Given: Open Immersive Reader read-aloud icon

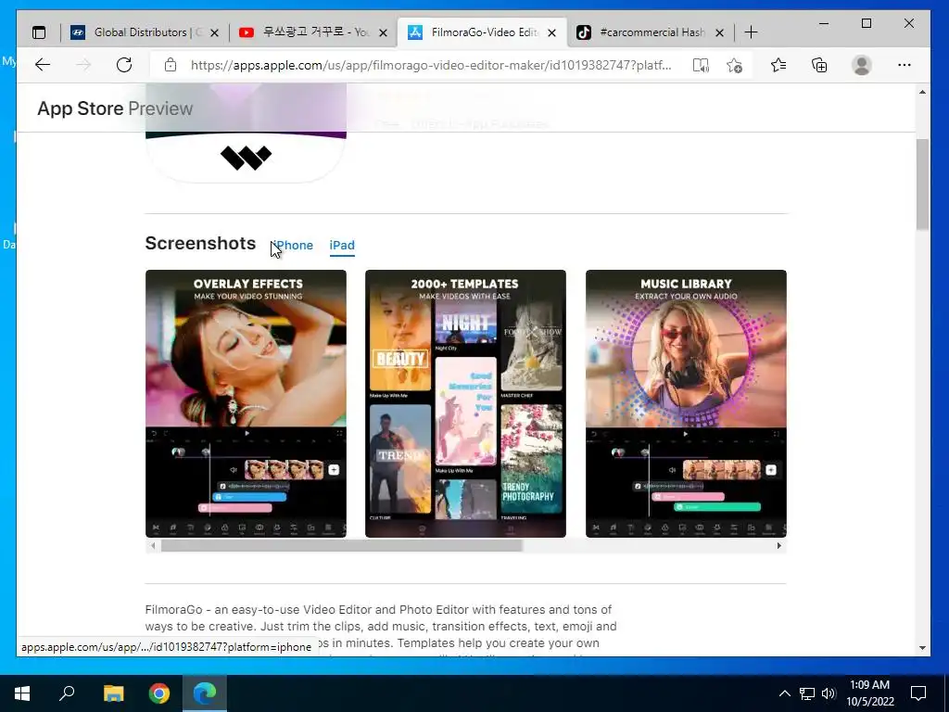Looking at the screenshot, I should coord(701,66).
